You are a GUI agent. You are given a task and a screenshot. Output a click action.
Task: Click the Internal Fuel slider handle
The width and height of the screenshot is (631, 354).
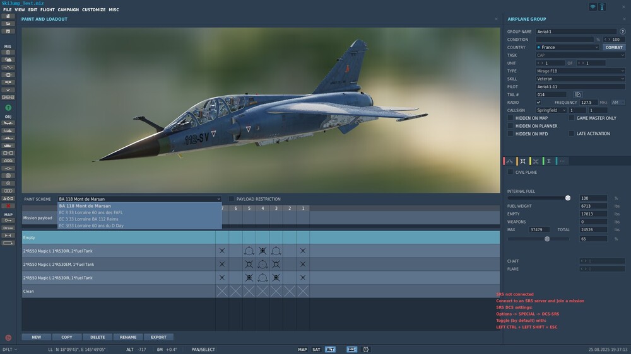coord(568,198)
